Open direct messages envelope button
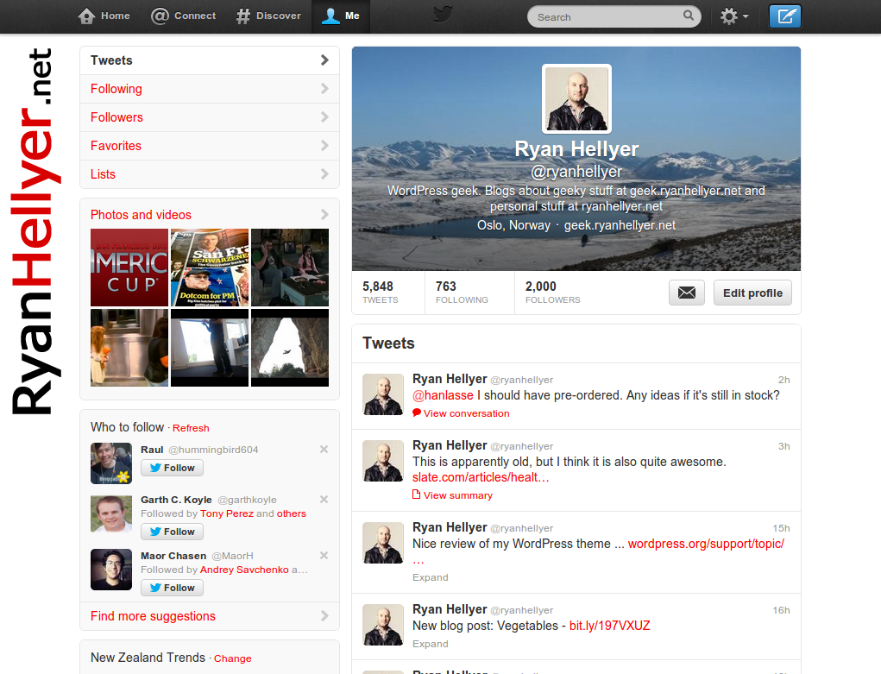Screen dimensions: 881x674 click(687, 293)
